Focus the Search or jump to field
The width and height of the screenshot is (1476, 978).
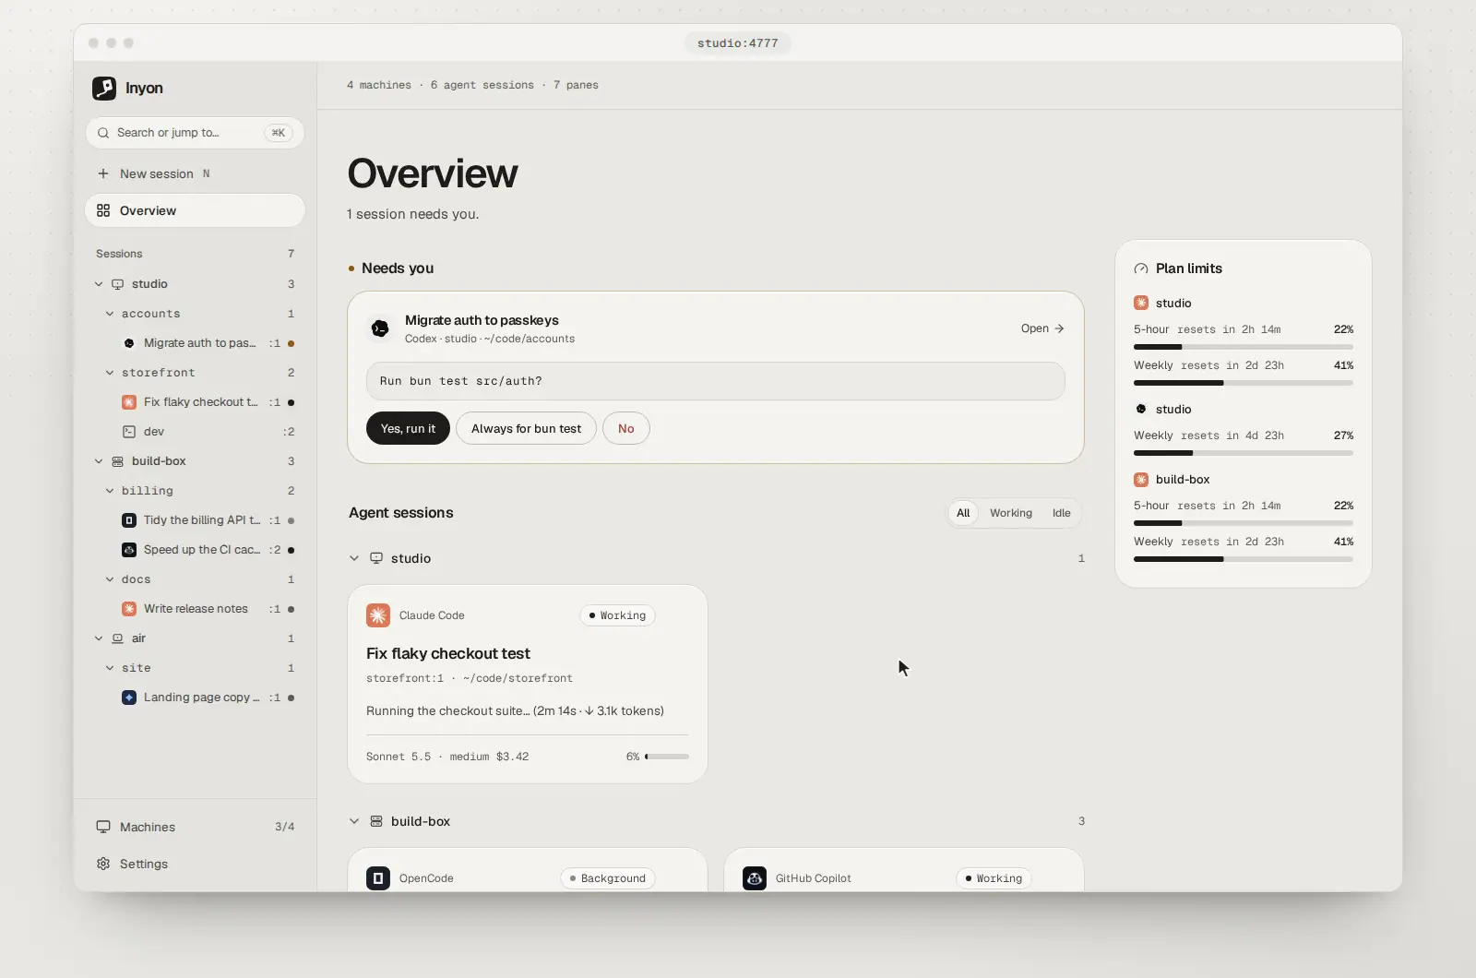tap(195, 133)
